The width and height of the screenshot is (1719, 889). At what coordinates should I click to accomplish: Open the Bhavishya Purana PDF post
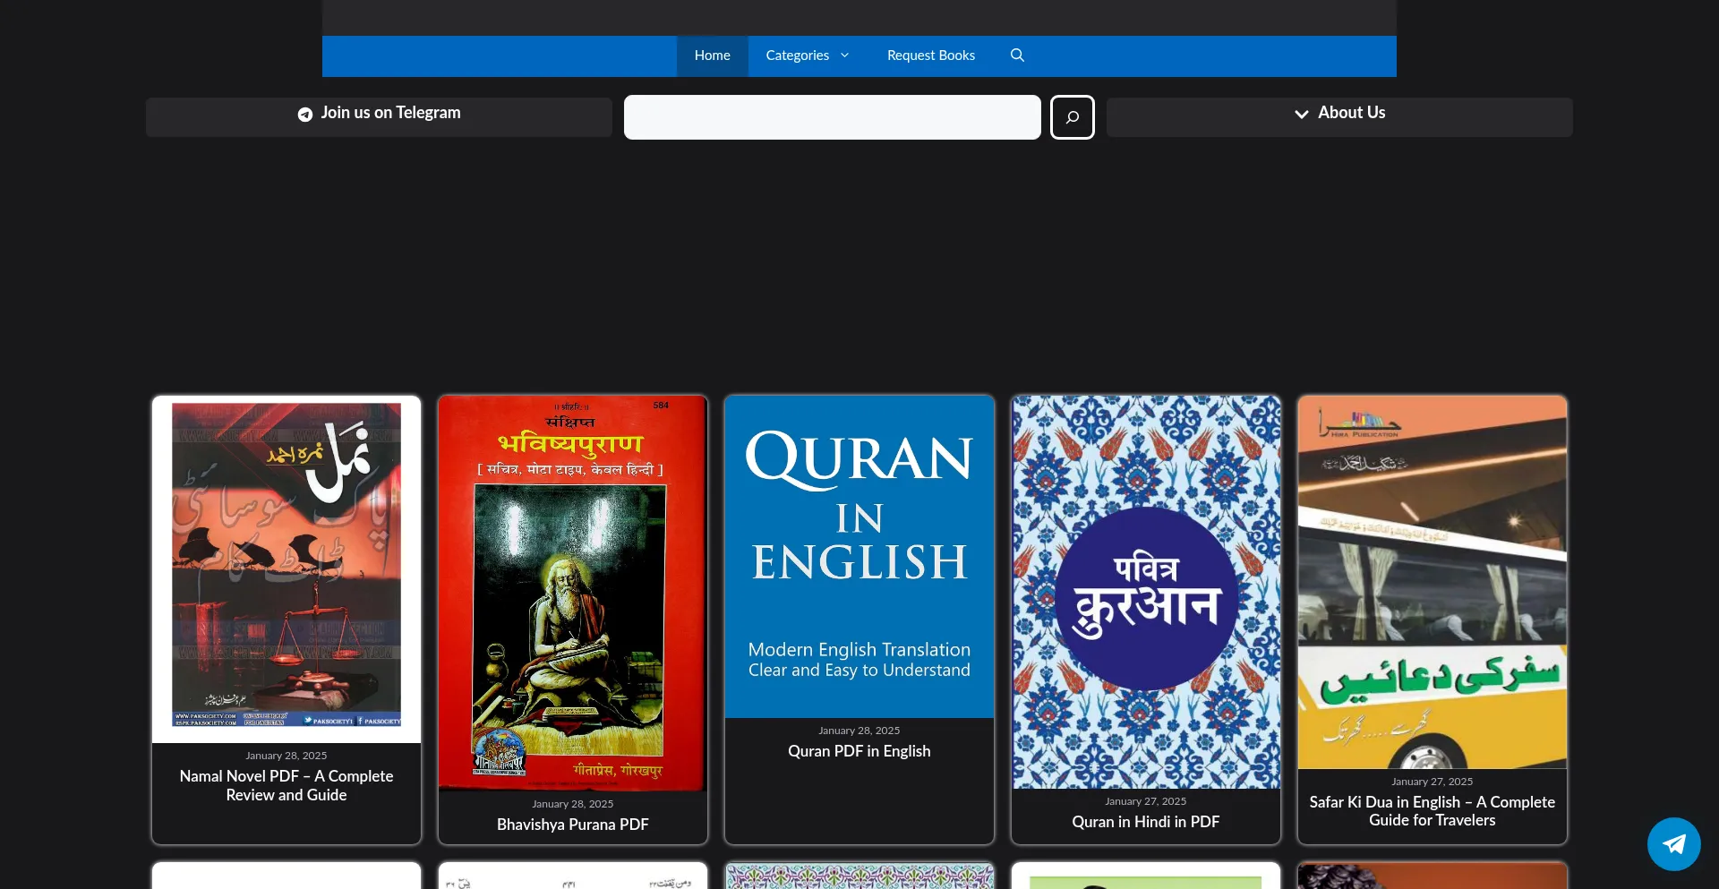[572, 825]
